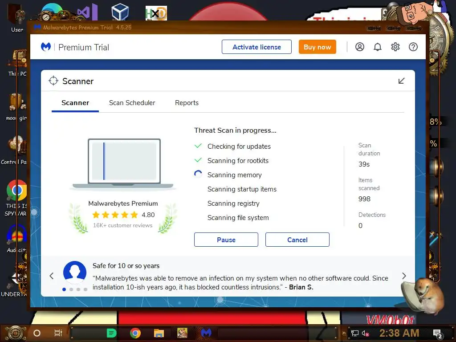456x342 pixels.
Task: Open the hamster app taskbar icon
Action: (182, 333)
